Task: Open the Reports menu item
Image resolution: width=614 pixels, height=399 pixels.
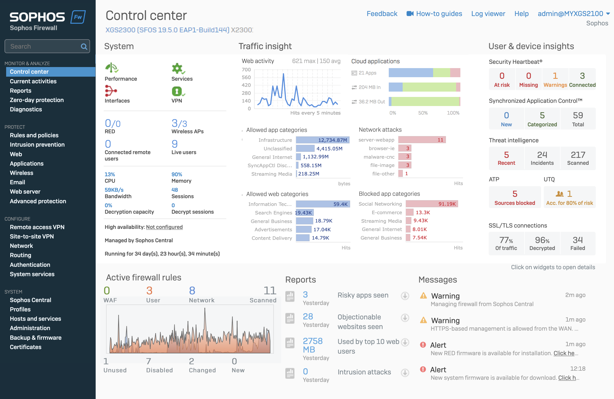Action: pyautogui.click(x=20, y=90)
